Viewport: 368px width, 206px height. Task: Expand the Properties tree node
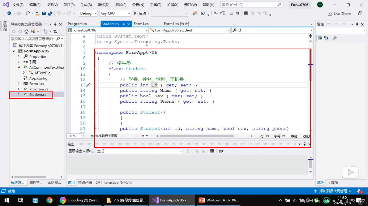(19, 57)
